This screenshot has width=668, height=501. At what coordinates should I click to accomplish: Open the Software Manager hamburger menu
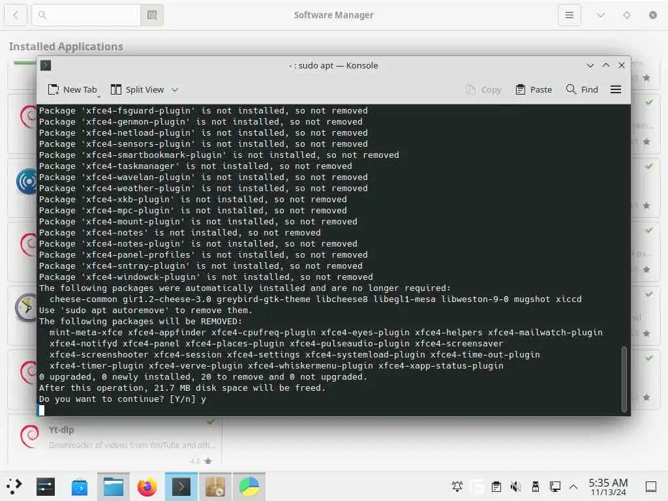click(569, 15)
